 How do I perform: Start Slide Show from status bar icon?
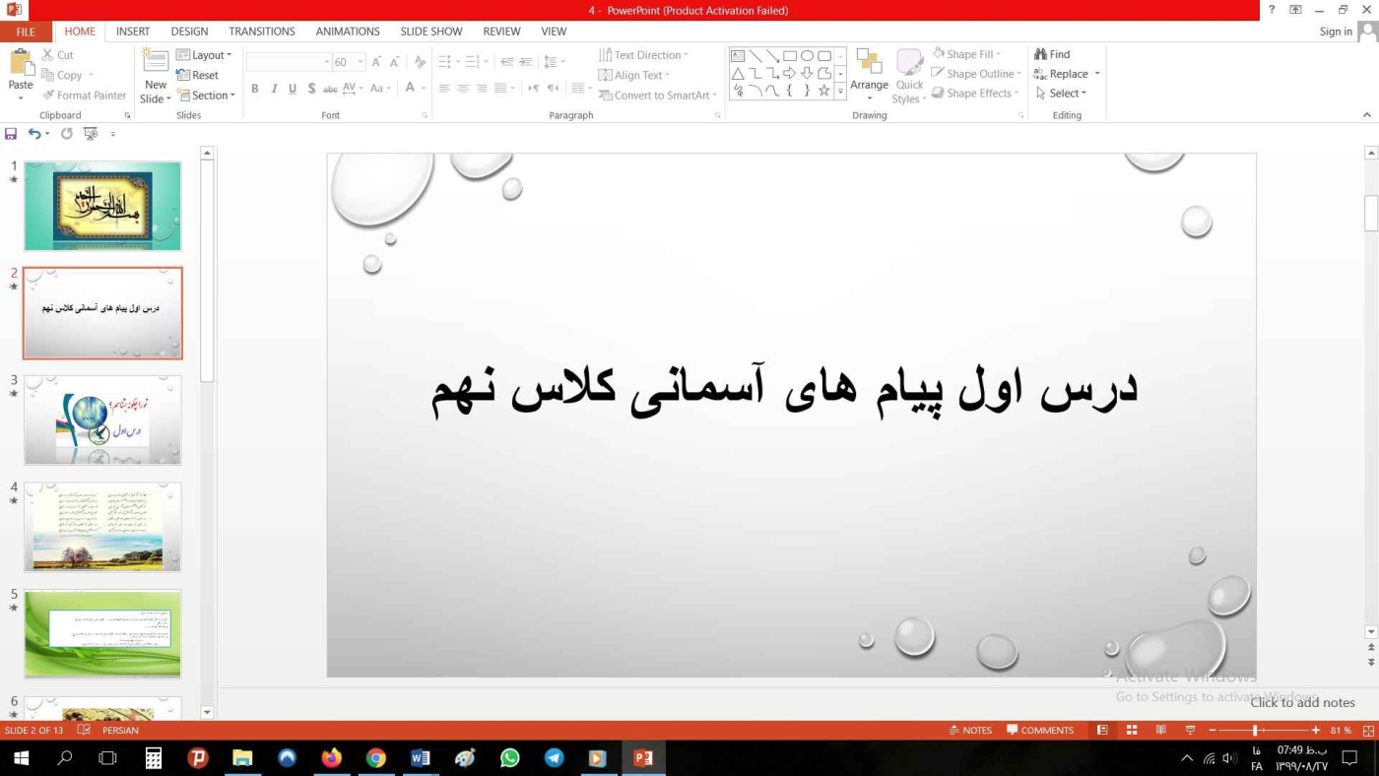pyautogui.click(x=1190, y=731)
